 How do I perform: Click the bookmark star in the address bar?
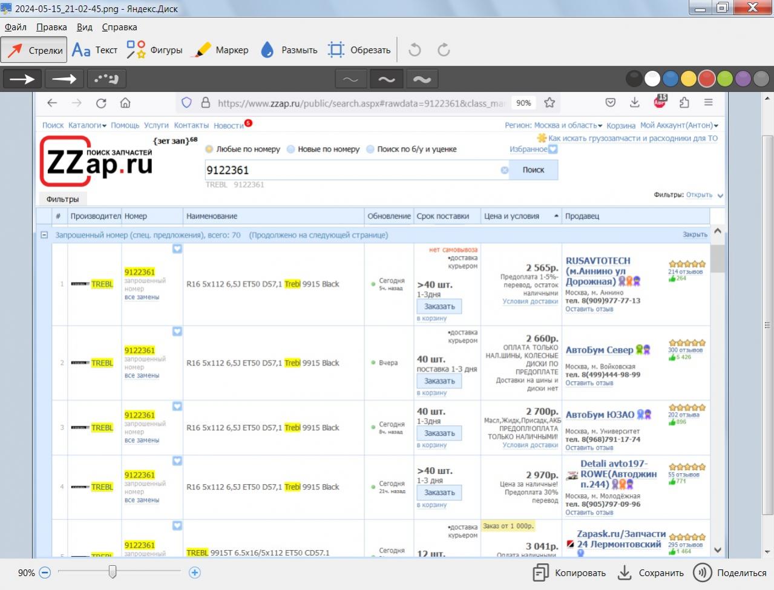click(549, 103)
